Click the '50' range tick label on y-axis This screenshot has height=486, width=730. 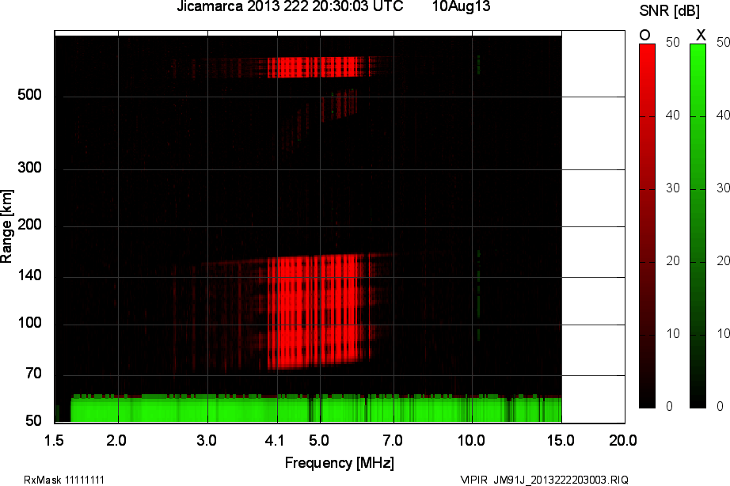pyautogui.click(x=33, y=421)
